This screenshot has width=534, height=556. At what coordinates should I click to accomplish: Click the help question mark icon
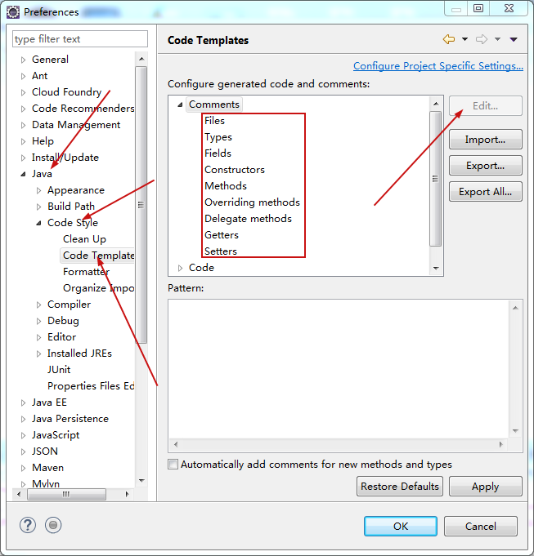[x=28, y=526]
